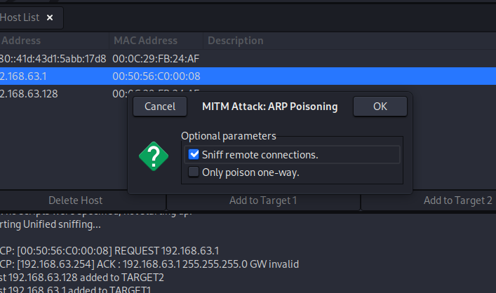Select the highlighted host row ending in 168.63.1

(248, 76)
